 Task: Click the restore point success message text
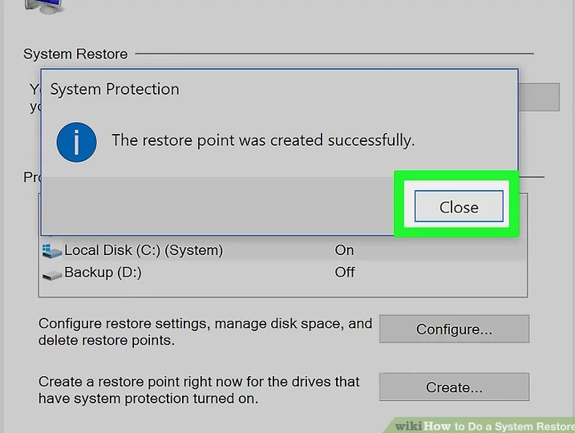click(263, 140)
